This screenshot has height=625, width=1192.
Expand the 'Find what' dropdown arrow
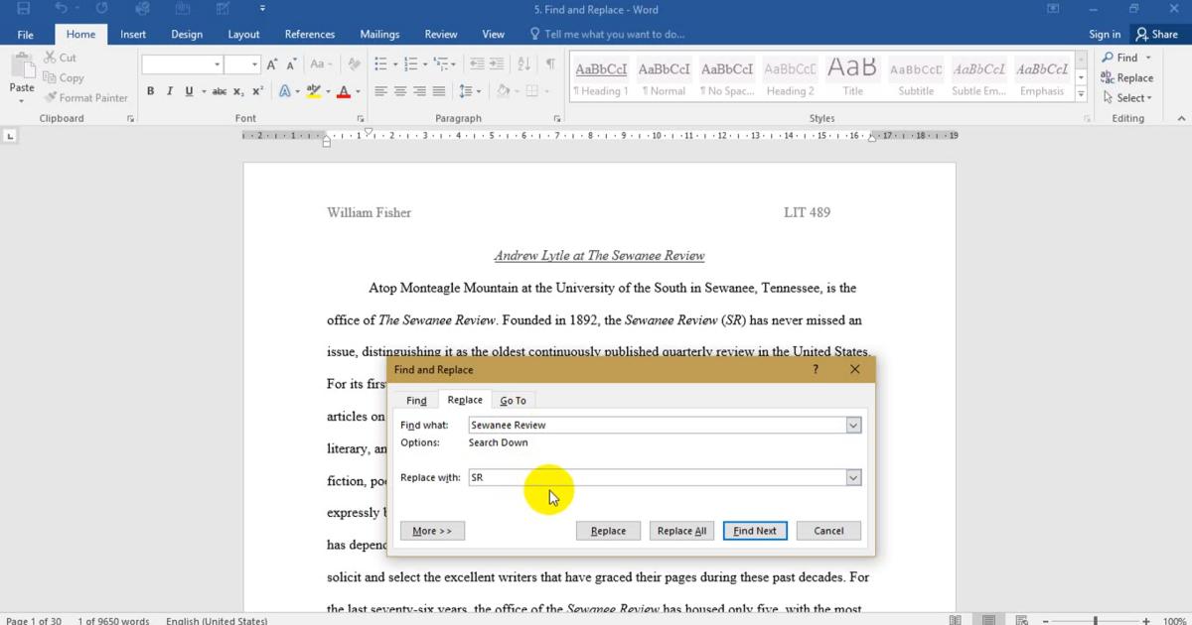852,425
